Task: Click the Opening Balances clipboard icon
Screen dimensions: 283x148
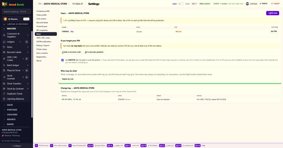Action: click(x=4, y=99)
